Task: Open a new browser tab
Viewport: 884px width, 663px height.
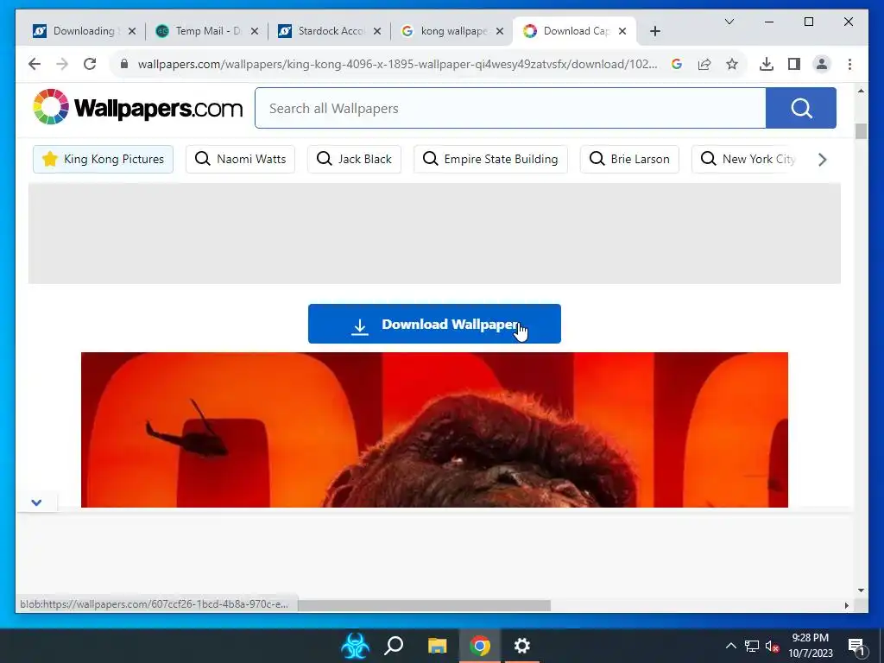Action: click(654, 31)
